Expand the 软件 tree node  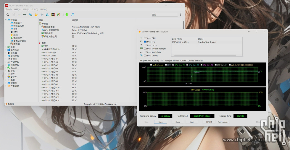[6, 74]
